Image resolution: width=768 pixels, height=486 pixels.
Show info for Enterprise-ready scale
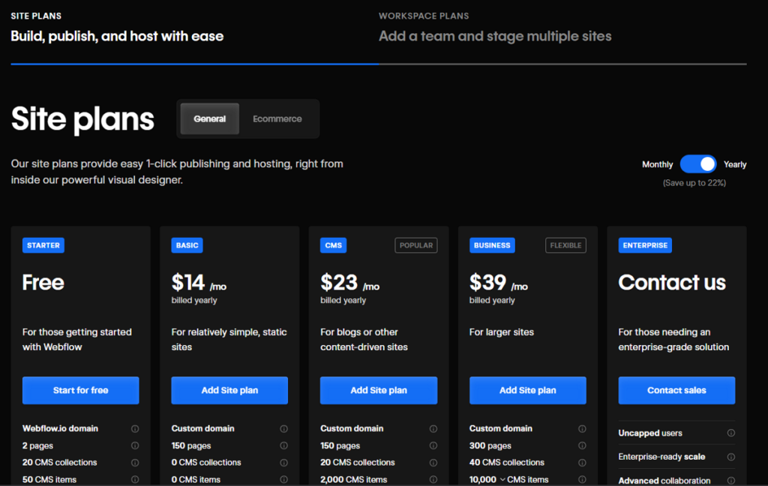[730, 457]
